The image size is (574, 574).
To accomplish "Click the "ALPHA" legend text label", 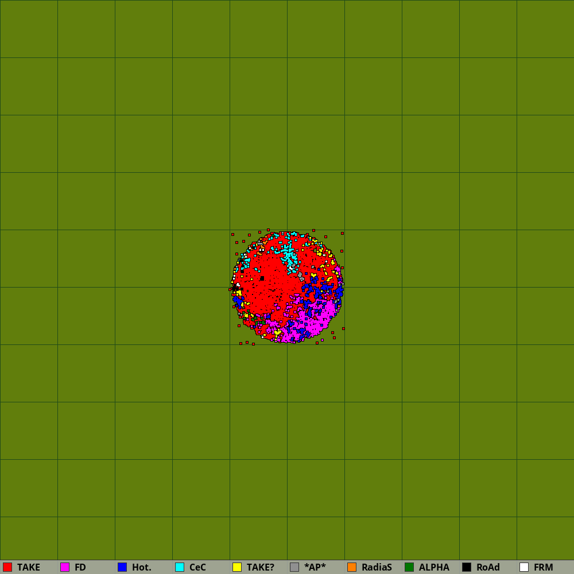I will (434, 567).
